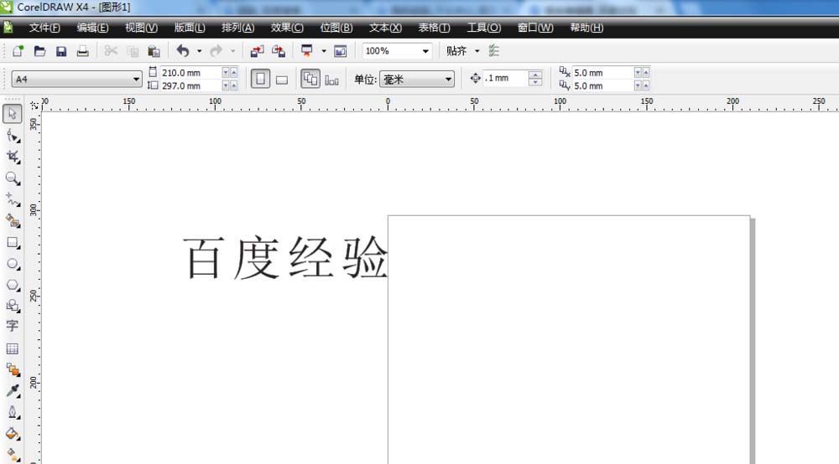Apply layout to current page only

point(331,80)
